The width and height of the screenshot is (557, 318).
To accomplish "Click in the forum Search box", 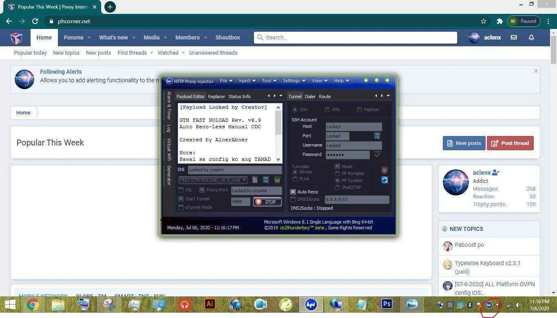I will coord(355,37).
